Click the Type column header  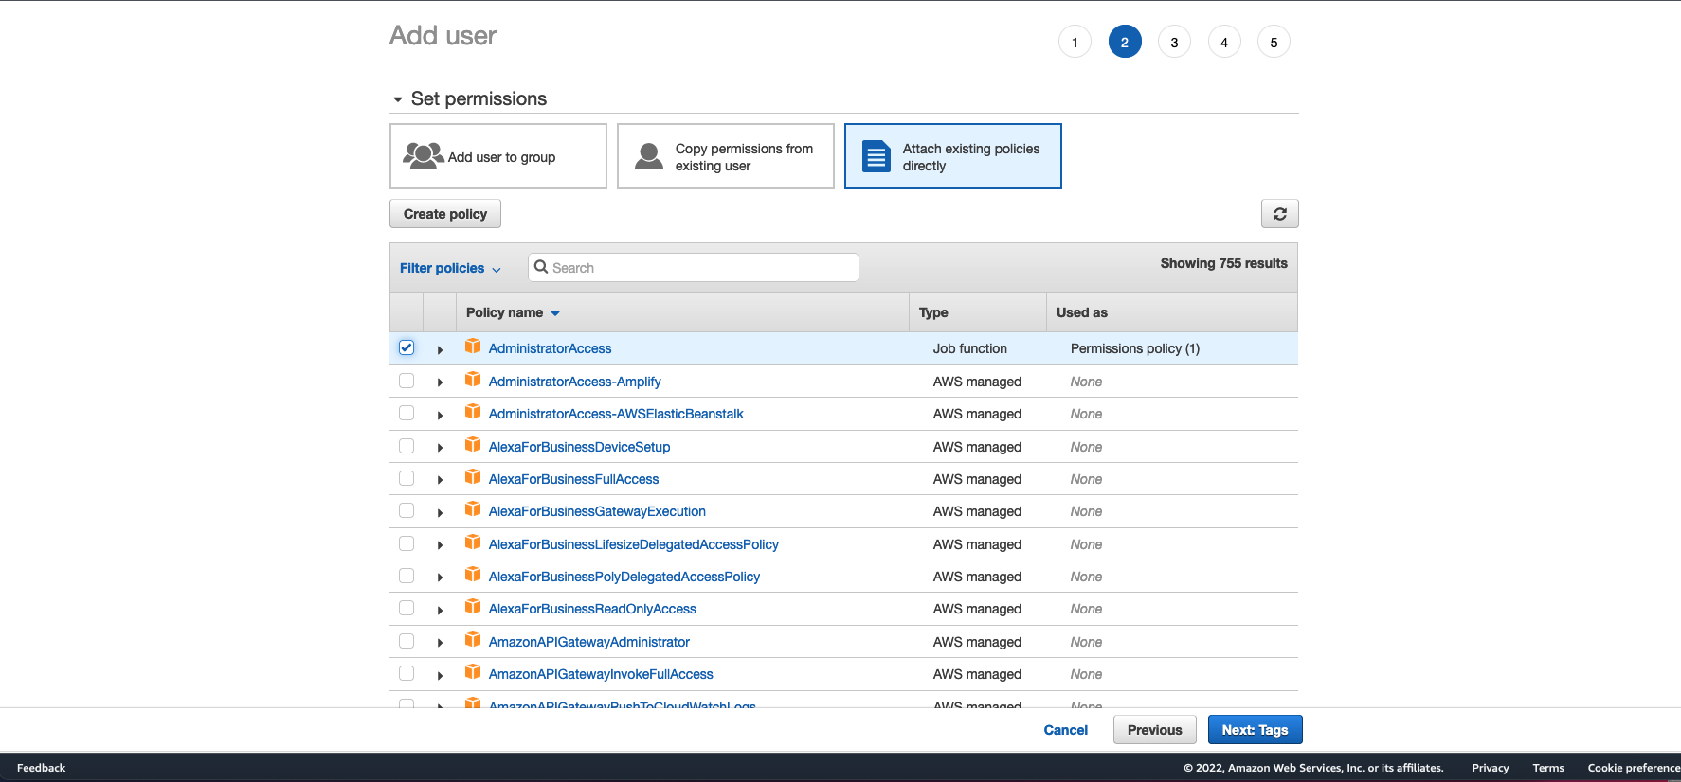click(977, 312)
